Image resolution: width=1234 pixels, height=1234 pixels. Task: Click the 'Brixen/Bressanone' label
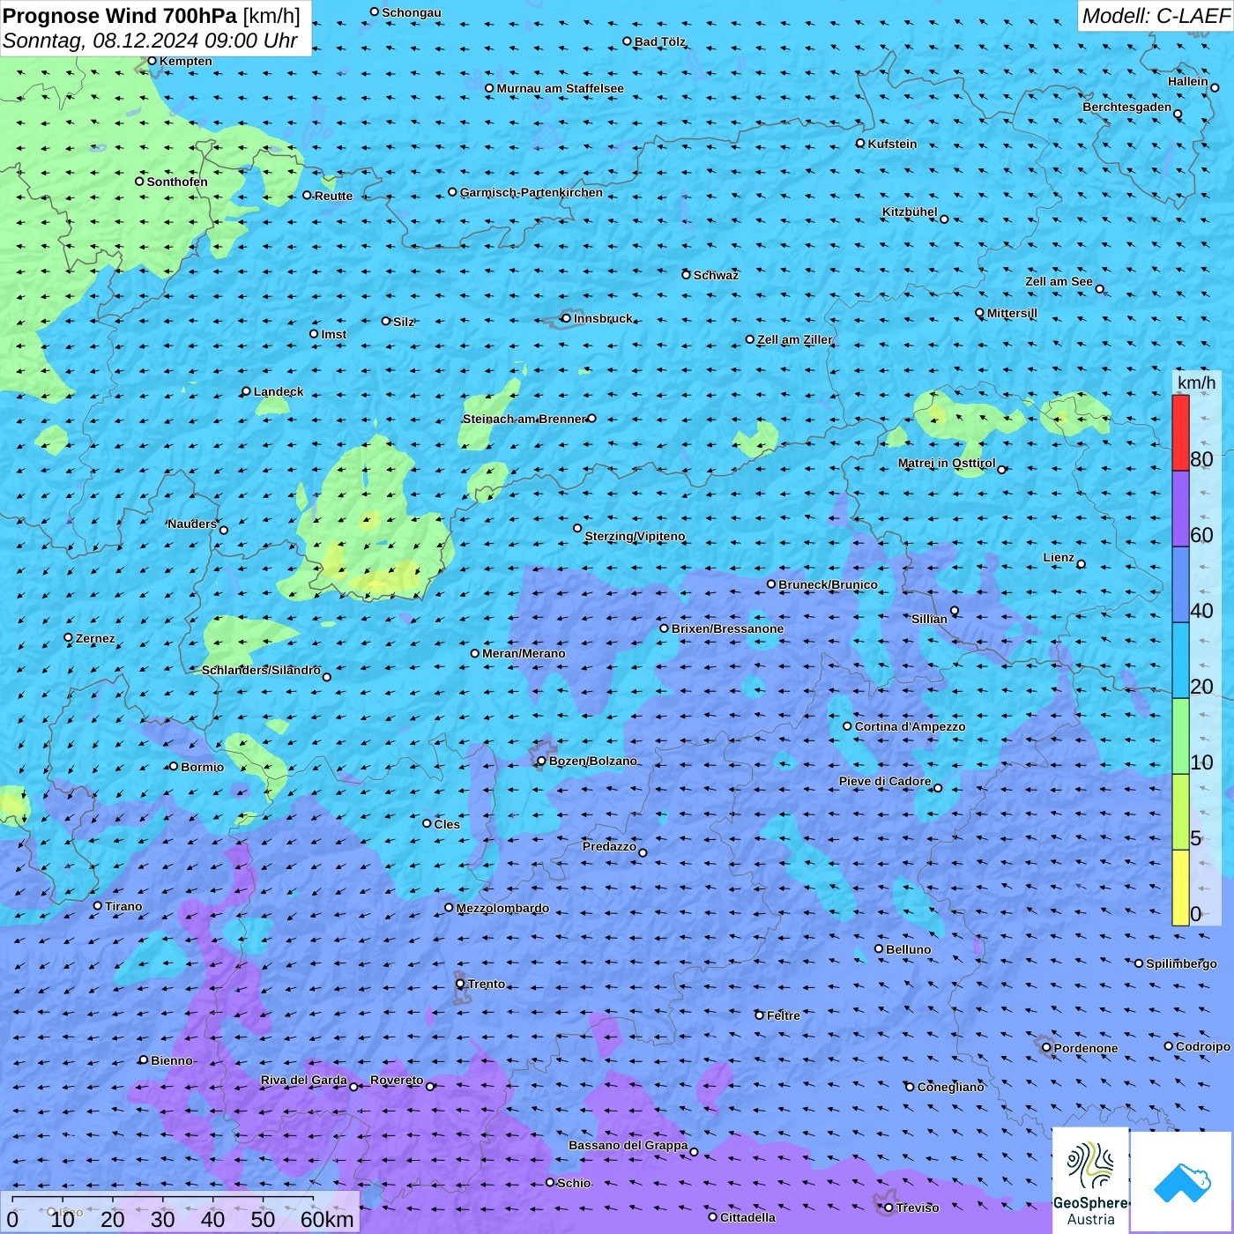pyautogui.click(x=727, y=628)
